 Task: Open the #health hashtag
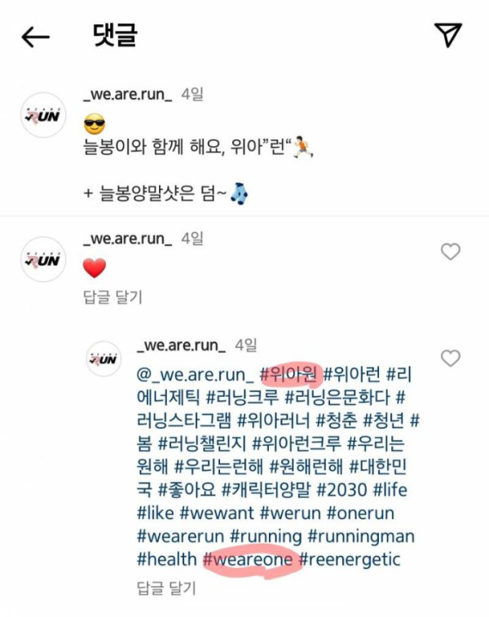point(167,559)
